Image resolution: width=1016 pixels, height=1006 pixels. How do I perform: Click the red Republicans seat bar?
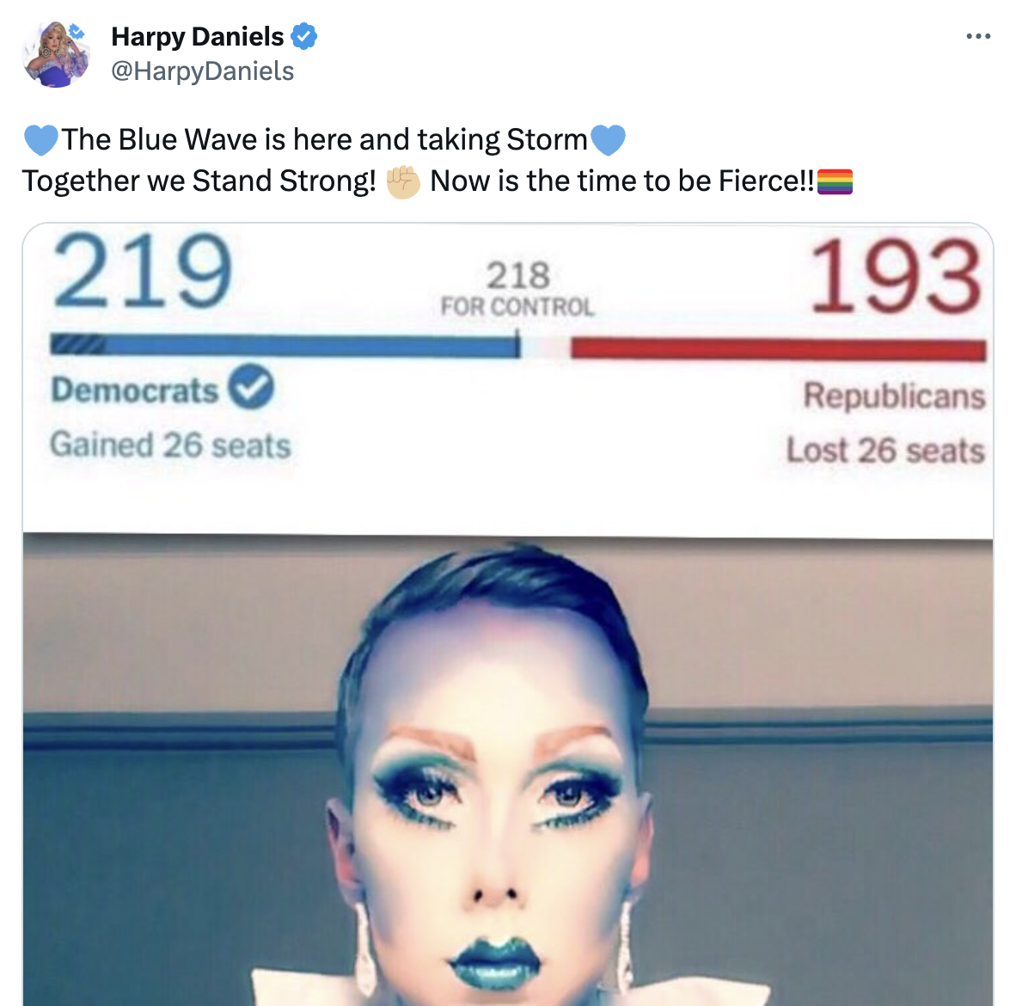(778, 349)
